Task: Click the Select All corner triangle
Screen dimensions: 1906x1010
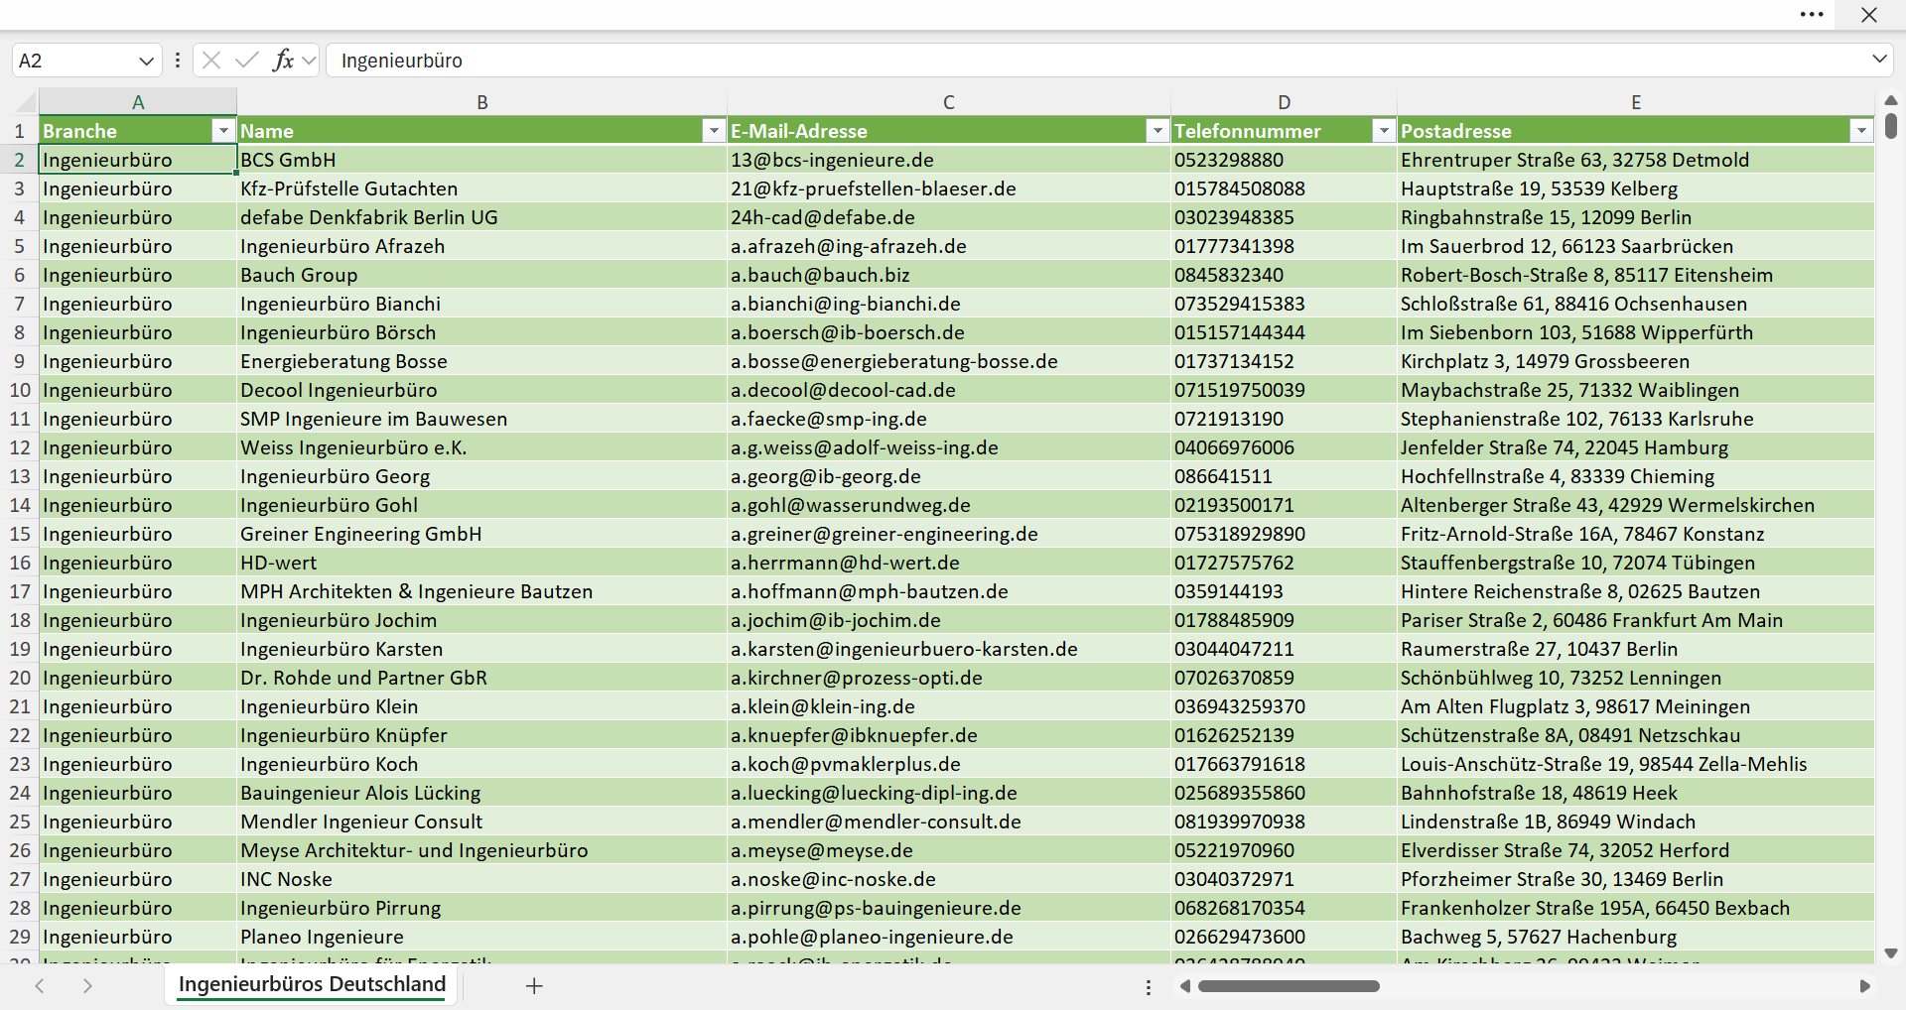Action: pyautogui.click(x=26, y=102)
